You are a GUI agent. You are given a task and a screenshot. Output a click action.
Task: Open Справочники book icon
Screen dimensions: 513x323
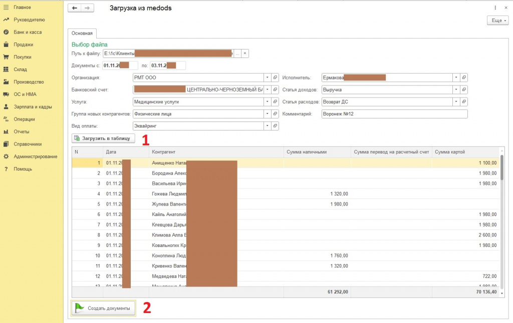(x=6, y=144)
